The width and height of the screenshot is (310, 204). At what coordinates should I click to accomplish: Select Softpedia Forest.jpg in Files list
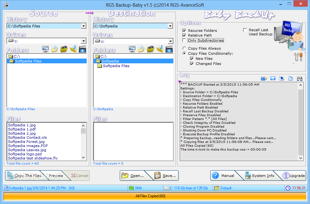click(26, 142)
